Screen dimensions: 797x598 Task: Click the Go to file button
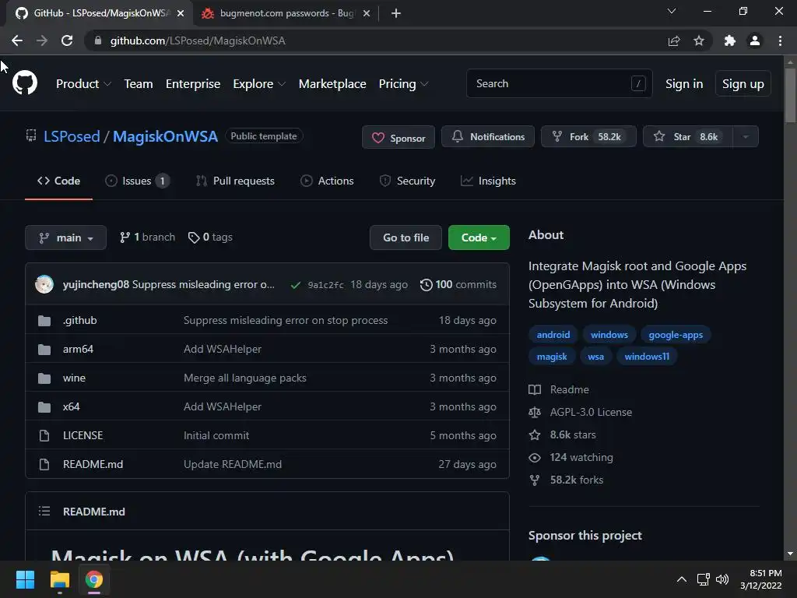point(406,237)
